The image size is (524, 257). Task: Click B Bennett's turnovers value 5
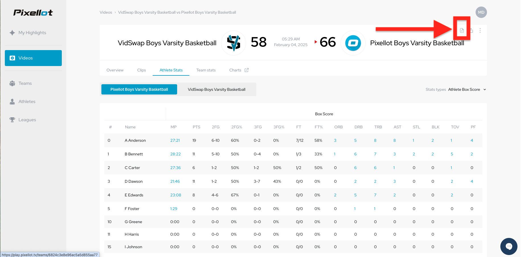[x=452, y=154]
